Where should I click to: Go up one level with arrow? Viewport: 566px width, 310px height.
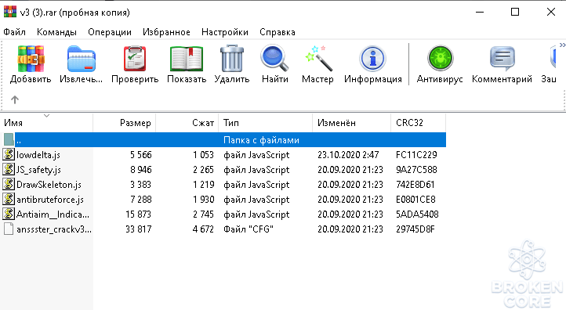point(15,99)
